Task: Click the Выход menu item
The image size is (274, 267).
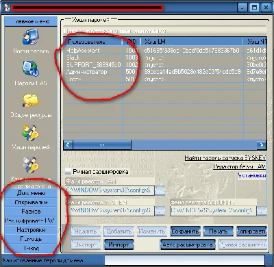Action: pos(31,248)
